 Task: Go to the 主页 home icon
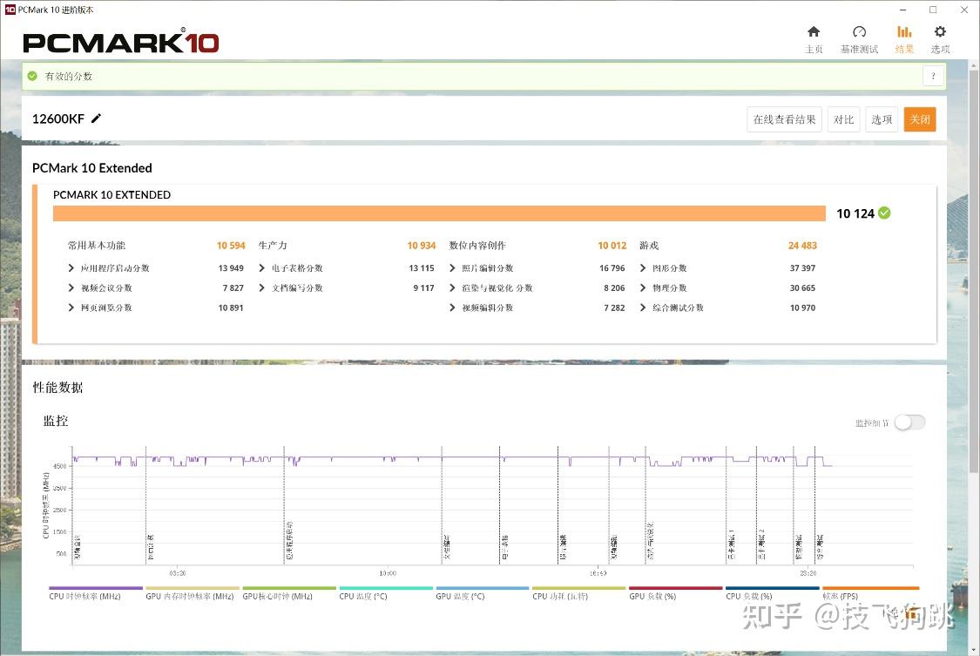(x=813, y=32)
